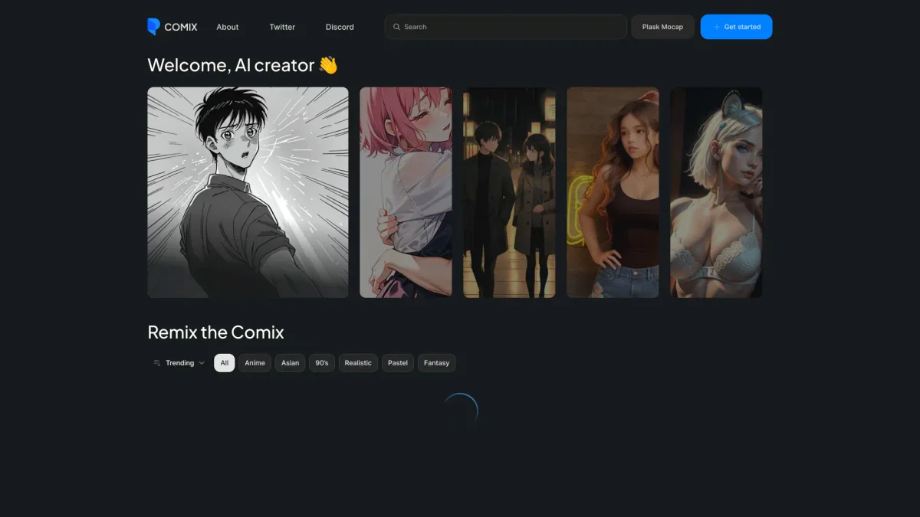Switch to the 90's style filter
This screenshot has width=920, height=517.
tap(322, 363)
